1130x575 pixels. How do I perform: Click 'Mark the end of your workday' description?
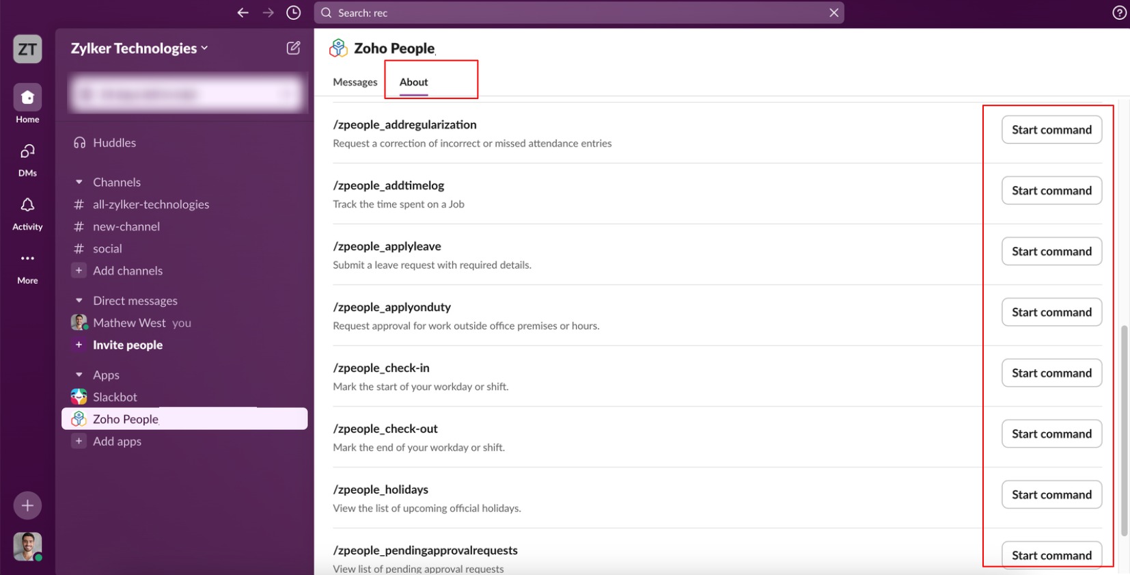point(419,447)
